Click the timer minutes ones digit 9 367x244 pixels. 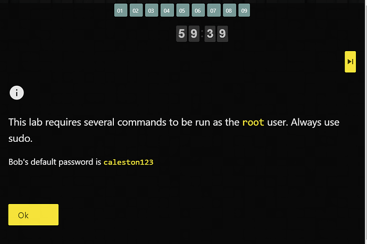[195, 34]
